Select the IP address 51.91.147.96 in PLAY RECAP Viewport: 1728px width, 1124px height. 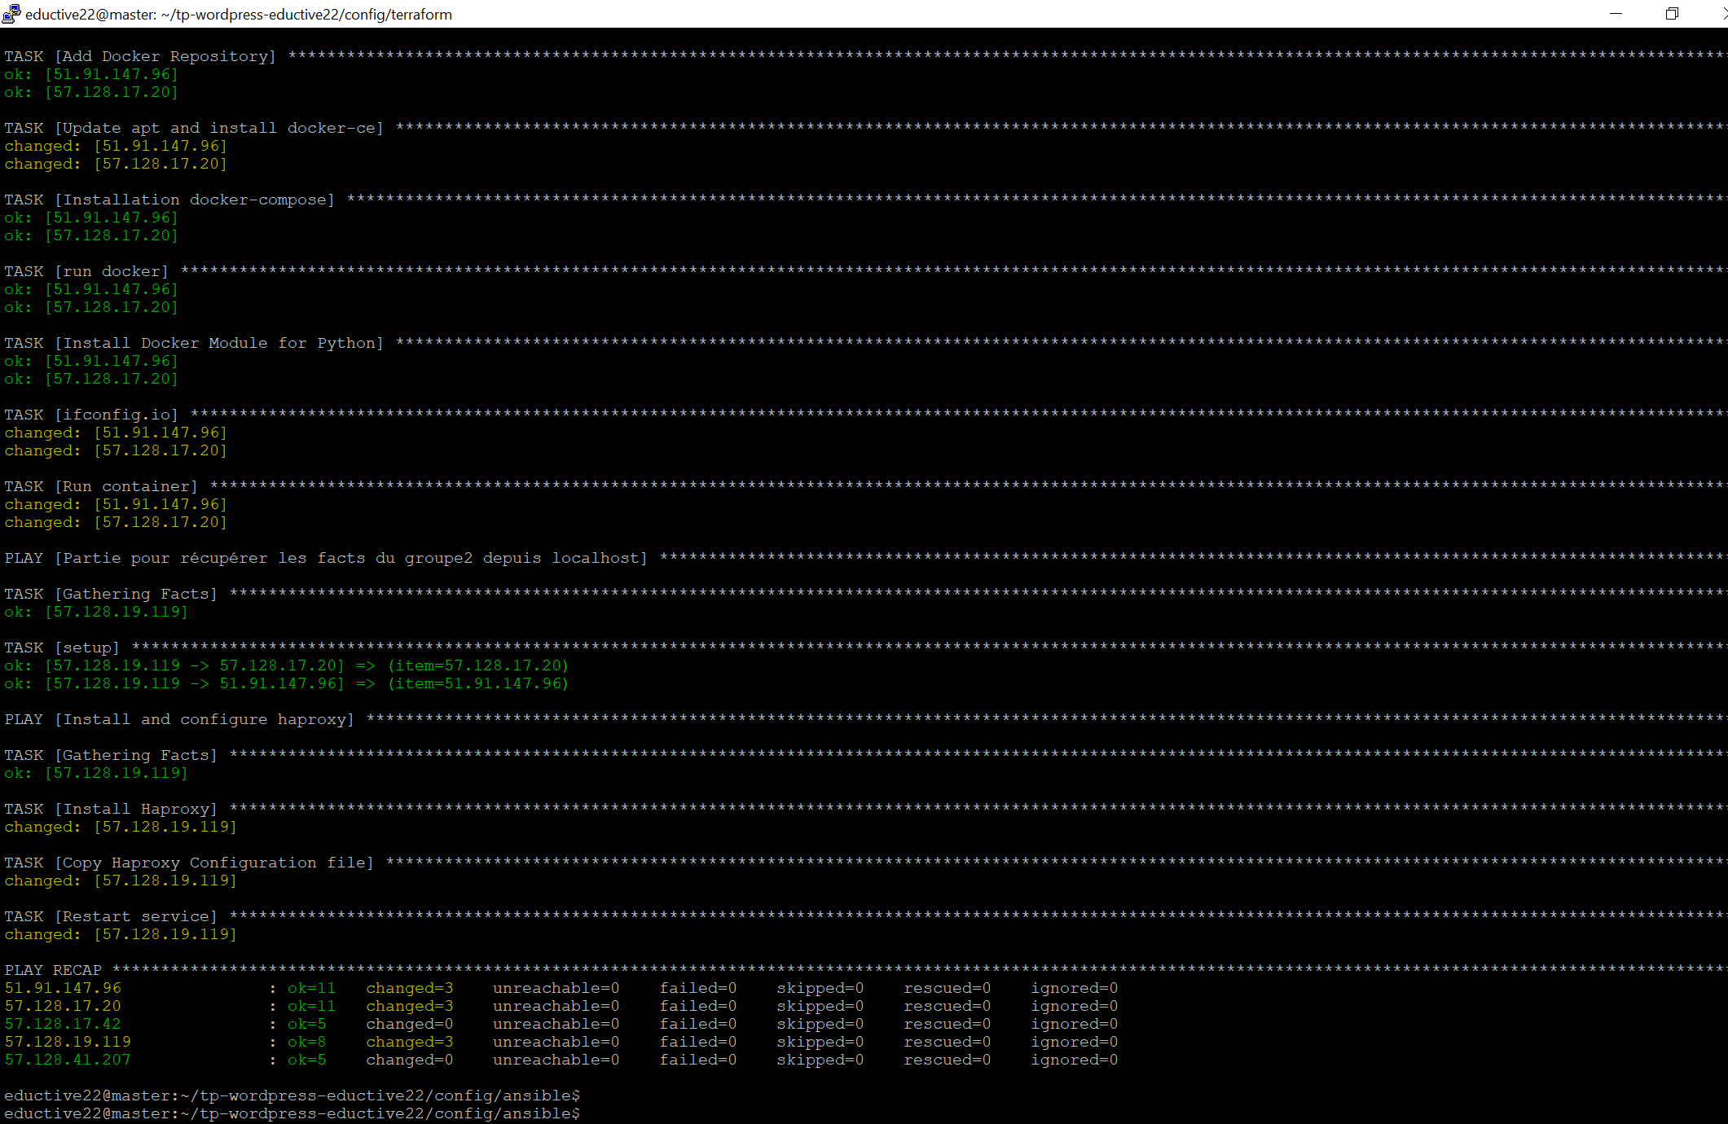click(x=64, y=987)
